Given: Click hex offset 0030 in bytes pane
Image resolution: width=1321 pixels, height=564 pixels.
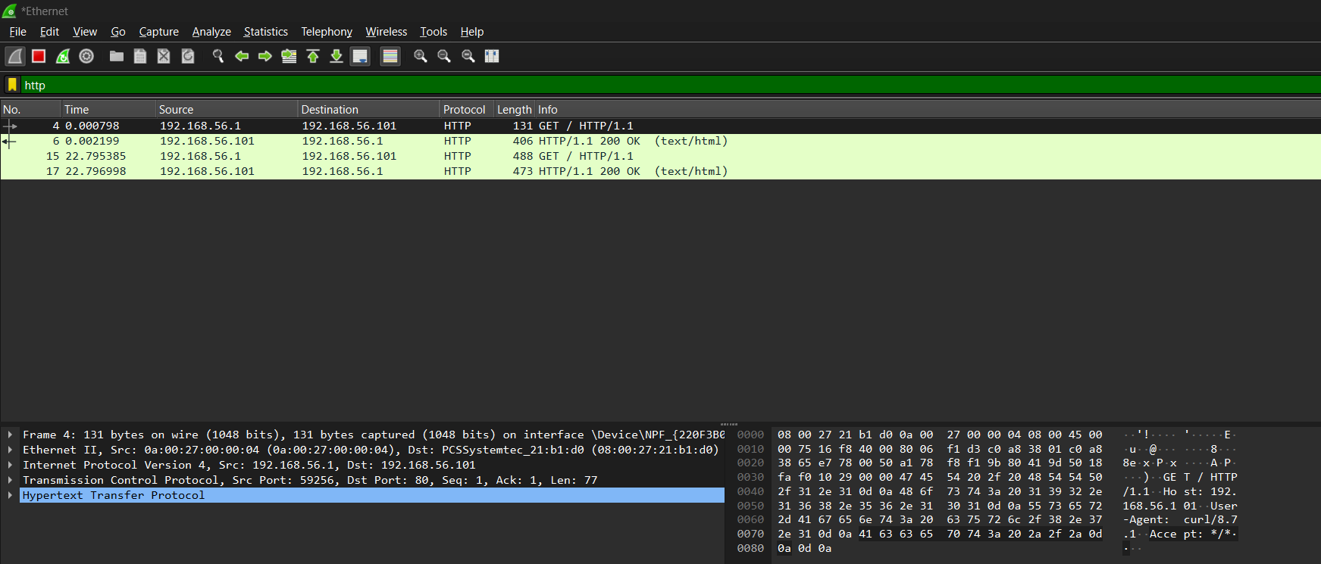Looking at the screenshot, I should (750, 477).
